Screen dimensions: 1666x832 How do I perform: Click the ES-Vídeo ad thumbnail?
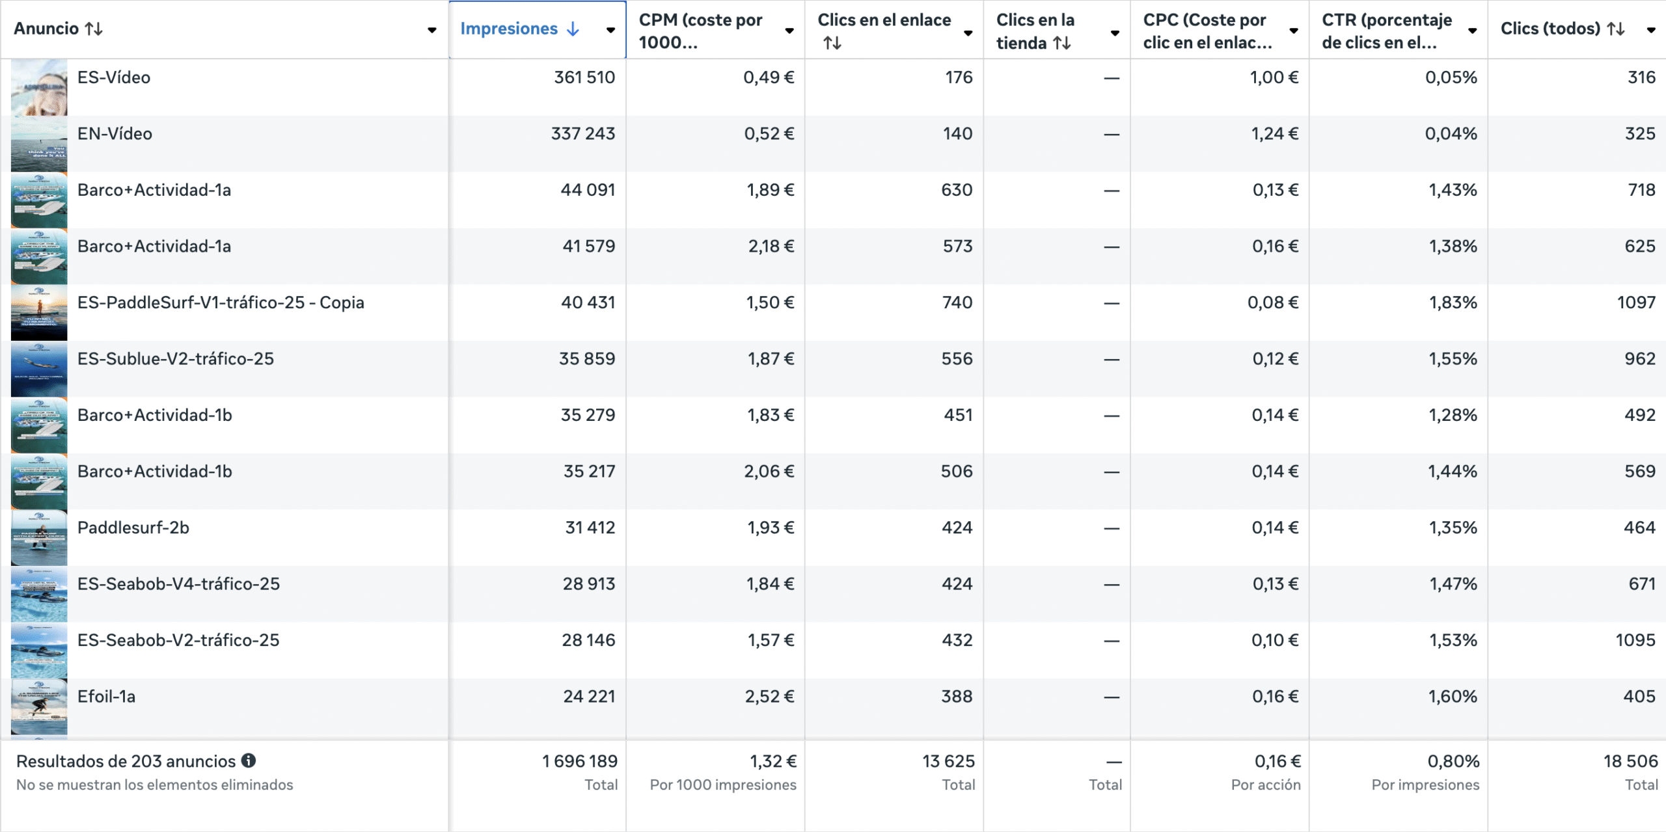click(39, 87)
